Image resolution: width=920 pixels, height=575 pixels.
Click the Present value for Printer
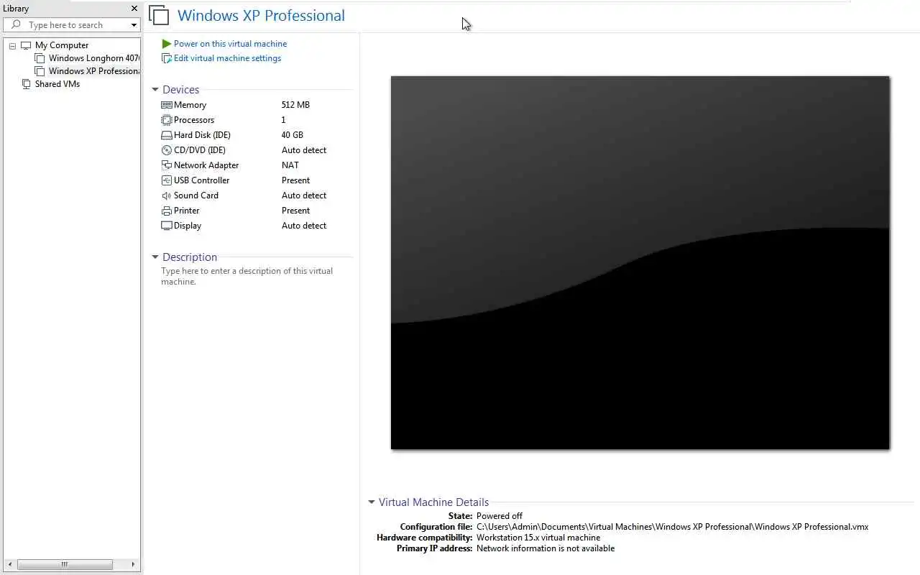tap(295, 211)
